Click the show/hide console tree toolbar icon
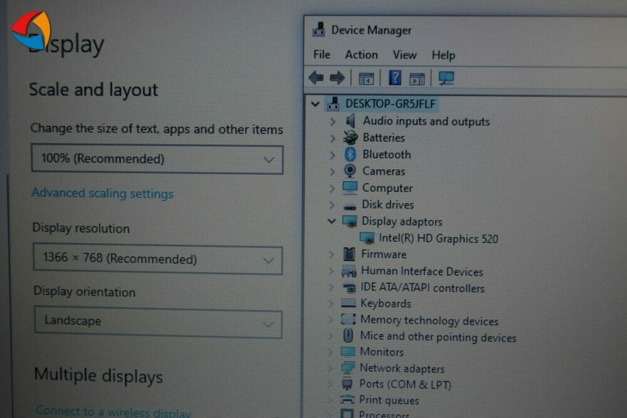The height and width of the screenshot is (418, 627). [366, 78]
